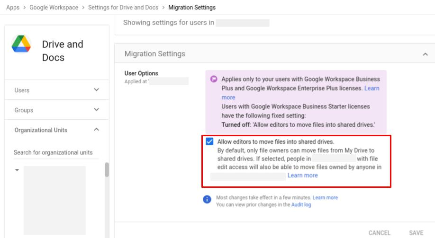Viewport: 435px width, 238px height.
Task: Click the Migration Settings breadcrumb
Action: pos(192,8)
